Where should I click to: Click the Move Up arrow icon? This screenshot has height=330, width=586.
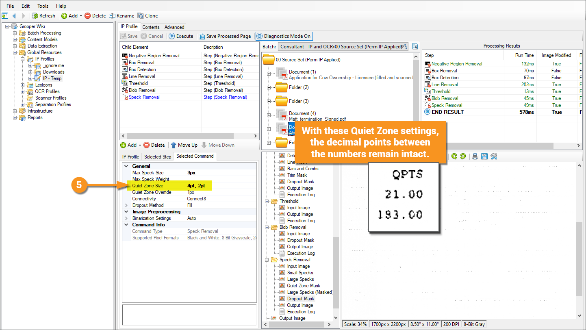click(x=174, y=145)
